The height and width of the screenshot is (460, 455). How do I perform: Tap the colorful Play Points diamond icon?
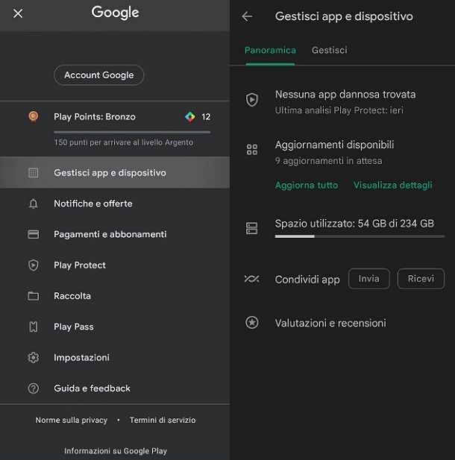(190, 117)
